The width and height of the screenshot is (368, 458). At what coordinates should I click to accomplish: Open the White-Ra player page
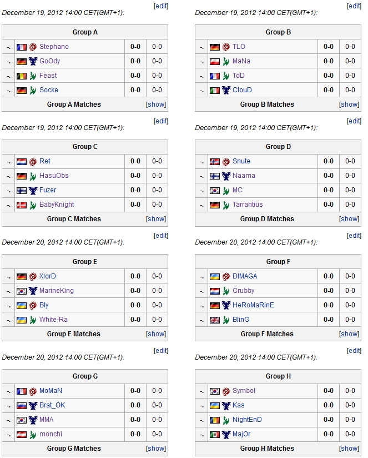pyautogui.click(x=53, y=320)
